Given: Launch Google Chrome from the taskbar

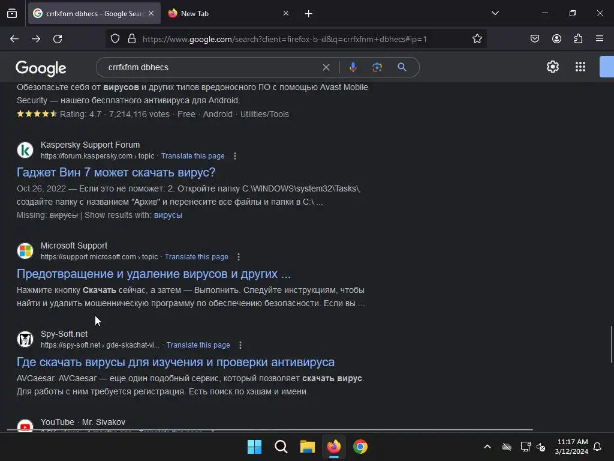Looking at the screenshot, I should click(360, 447).
